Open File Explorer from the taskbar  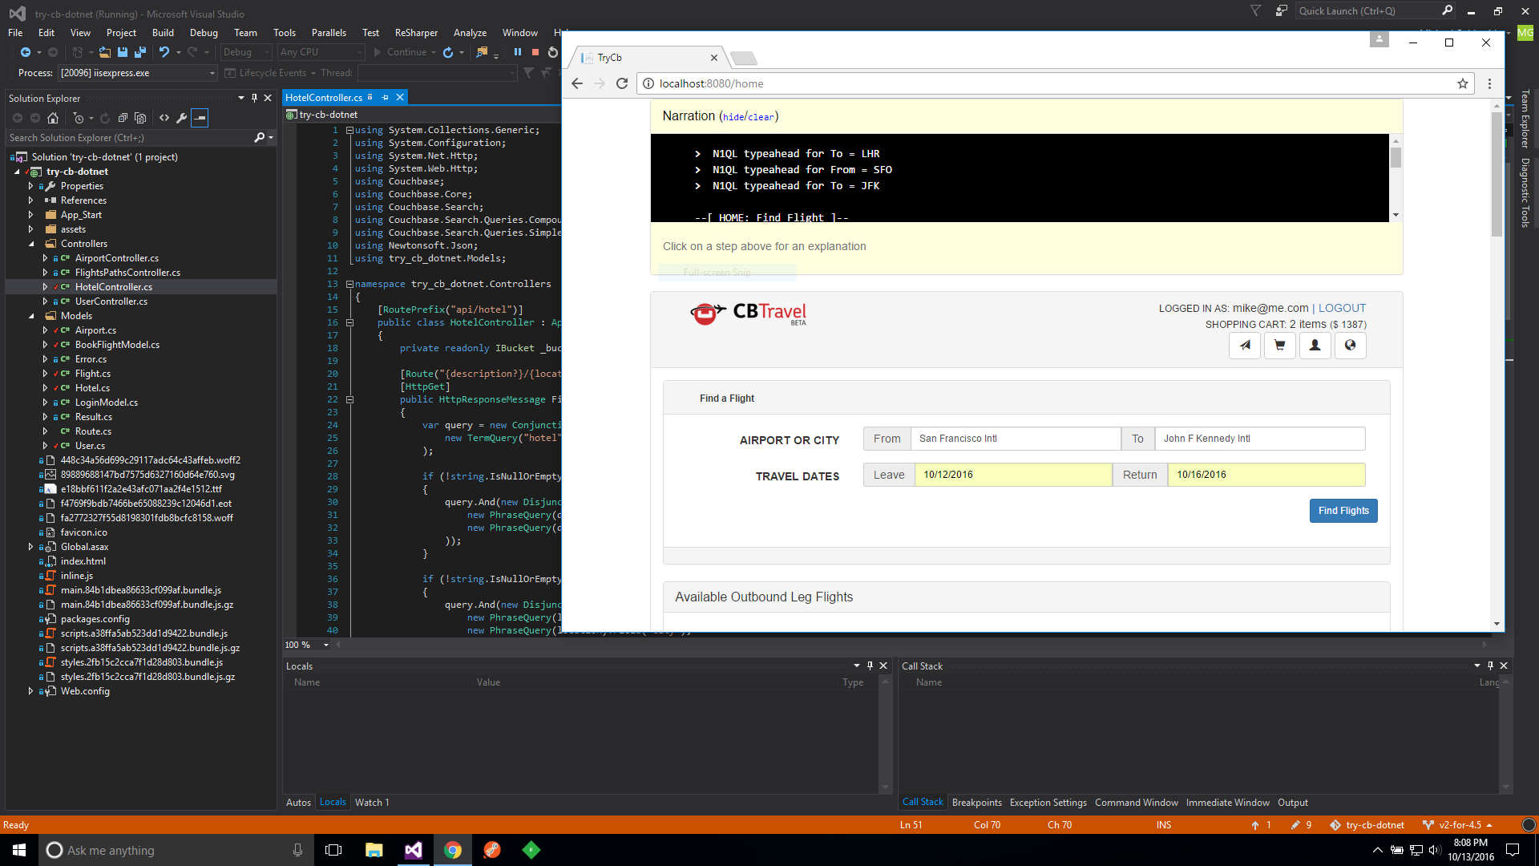coord(374,850)
